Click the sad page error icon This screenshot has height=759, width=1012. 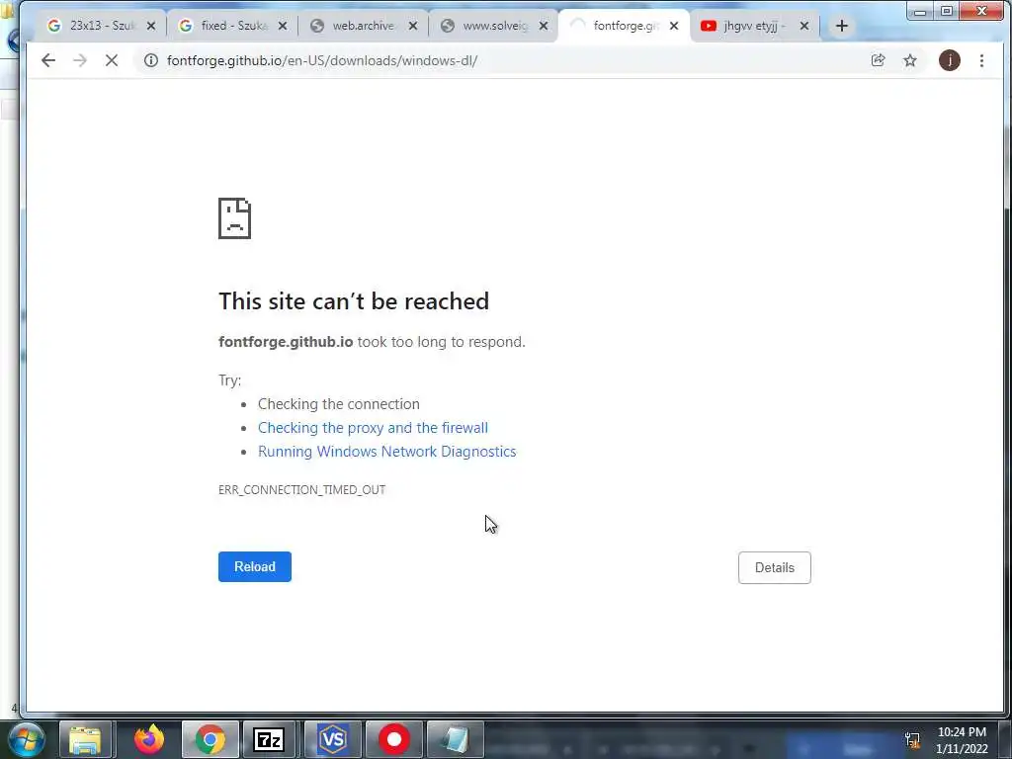tap(235, 218)
